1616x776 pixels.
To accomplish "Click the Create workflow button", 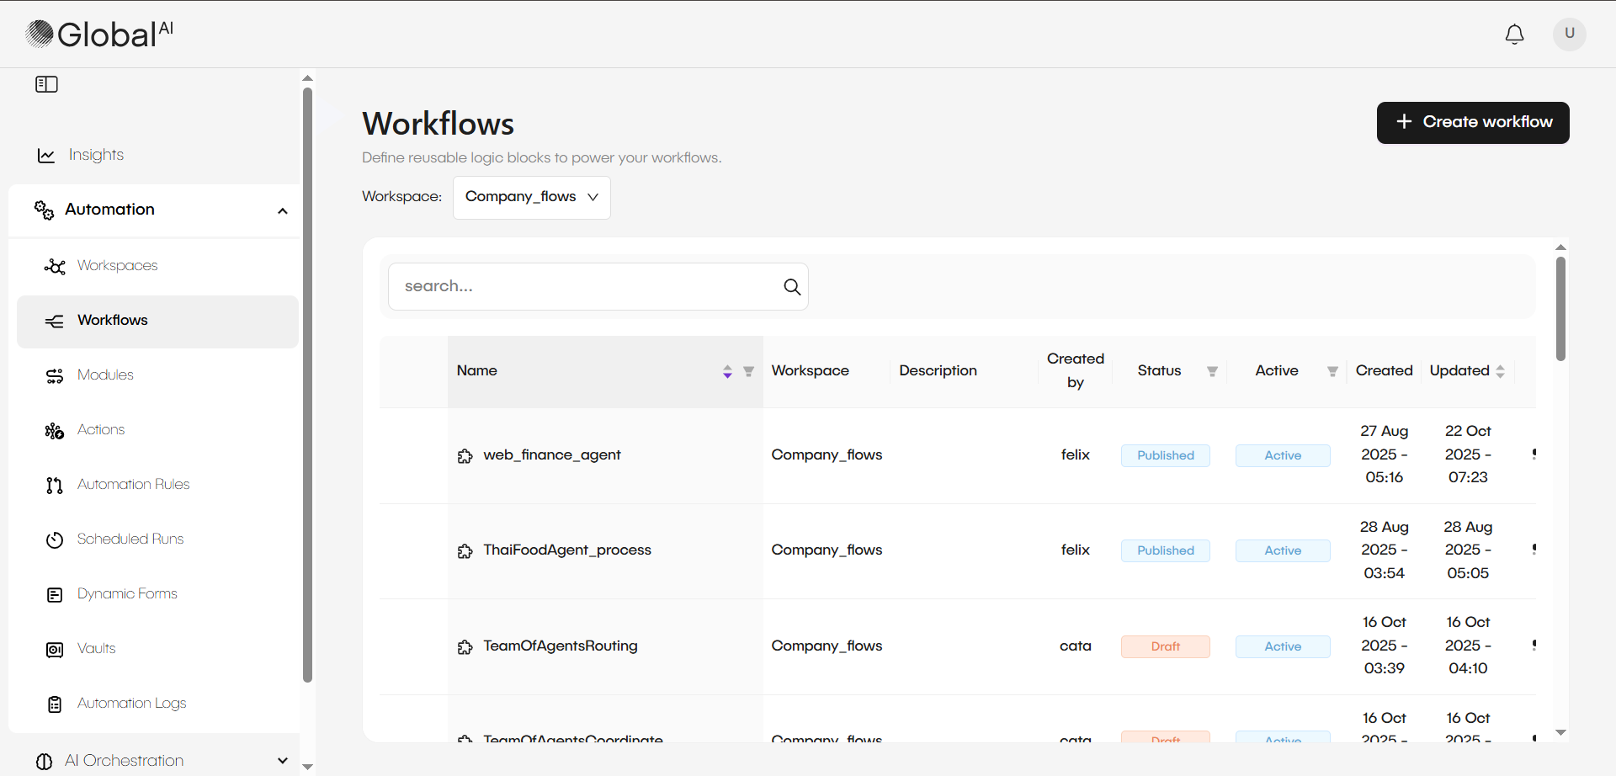I will [1472, 122].
